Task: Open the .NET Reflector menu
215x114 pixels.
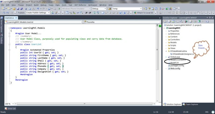Action: (x=80, y=5)
